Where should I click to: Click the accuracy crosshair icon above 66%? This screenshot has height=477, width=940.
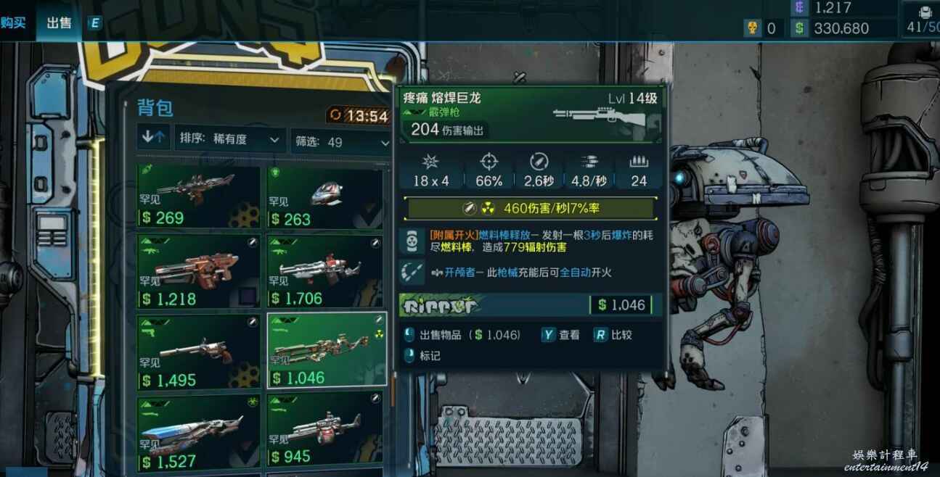[x=490, y=161]
